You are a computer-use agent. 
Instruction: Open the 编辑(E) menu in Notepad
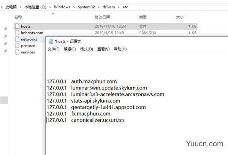point(70,49)
